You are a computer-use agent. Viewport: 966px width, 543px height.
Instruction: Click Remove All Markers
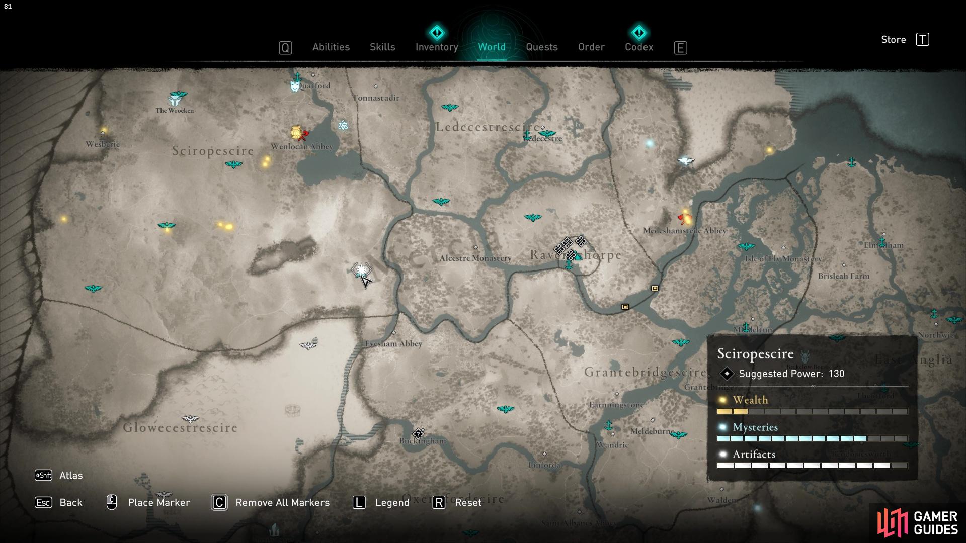point(282,502)
